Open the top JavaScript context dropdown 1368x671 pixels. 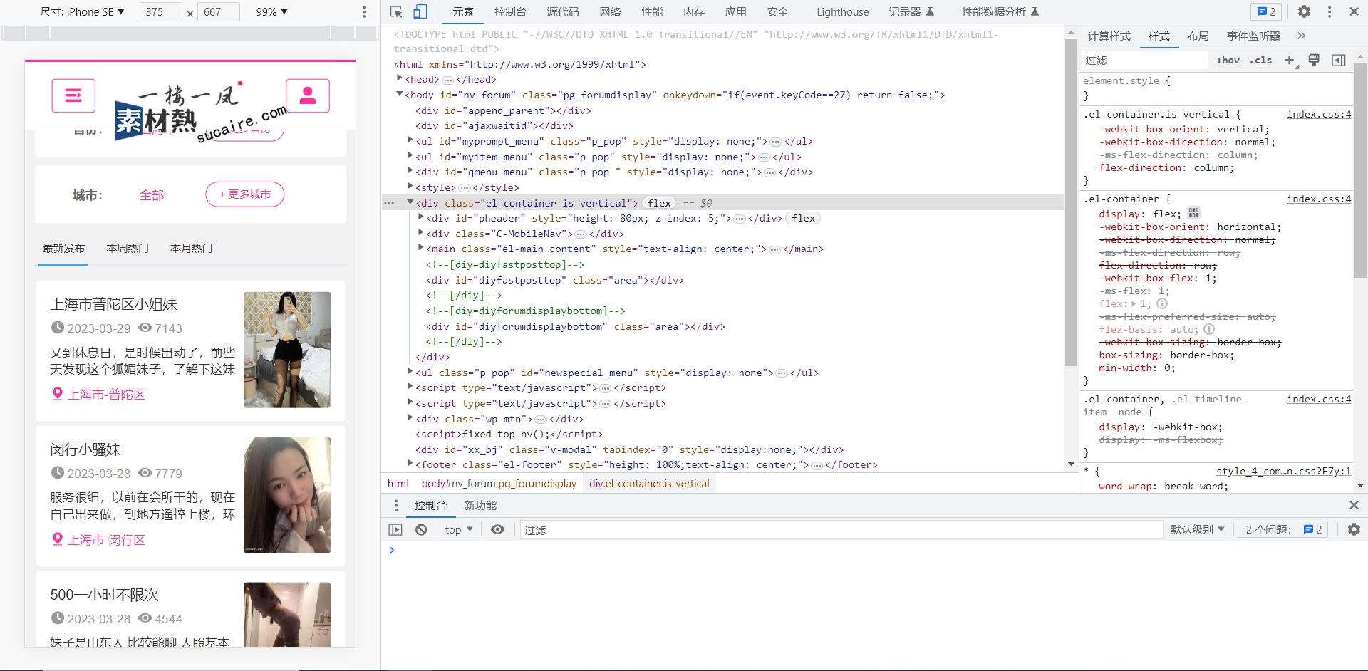pyautogui.click(x=458, y=529)
